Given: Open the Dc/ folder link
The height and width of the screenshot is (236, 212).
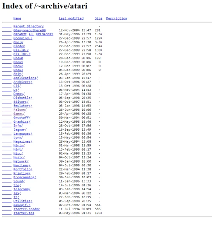Looking at the screenshot, I should (16, 90).
